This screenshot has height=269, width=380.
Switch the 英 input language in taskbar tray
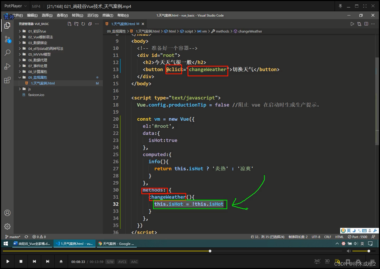tap(362, 244)
